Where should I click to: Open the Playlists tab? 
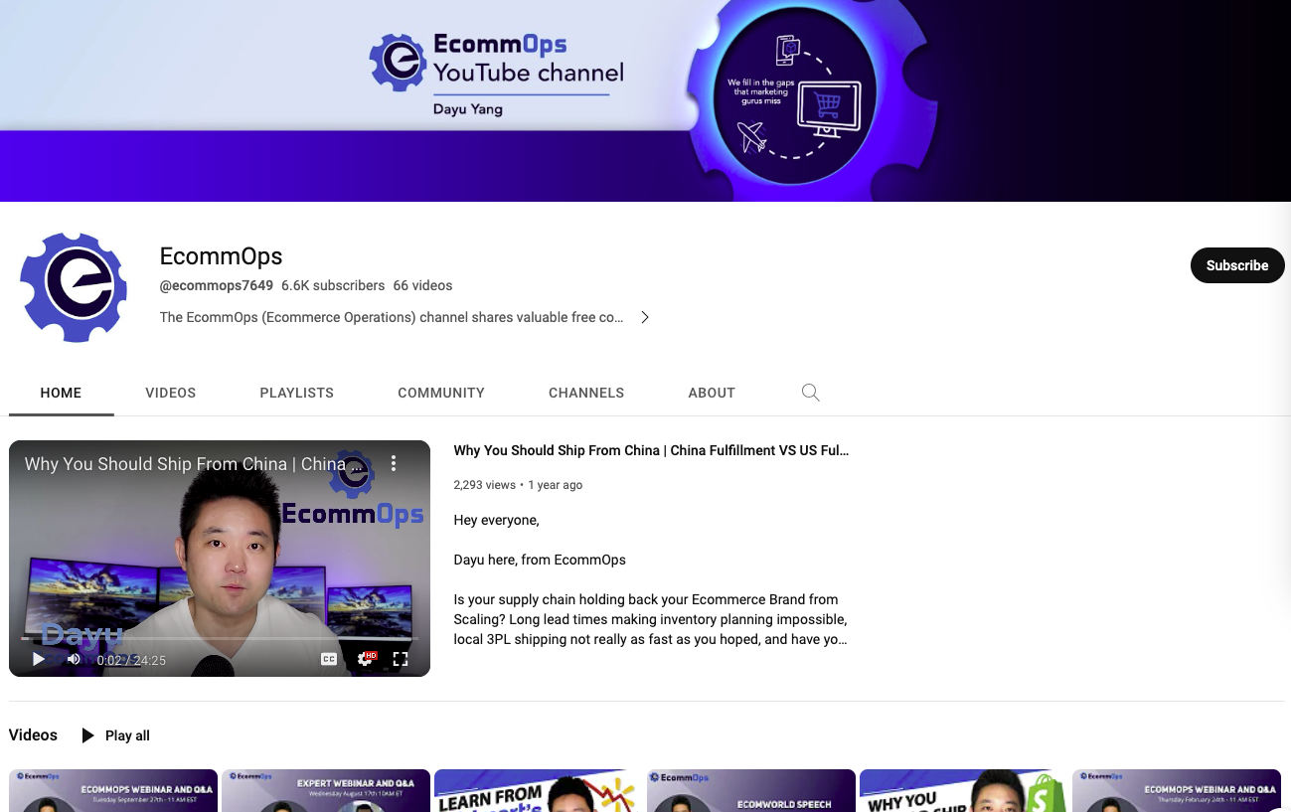[296, 393]
